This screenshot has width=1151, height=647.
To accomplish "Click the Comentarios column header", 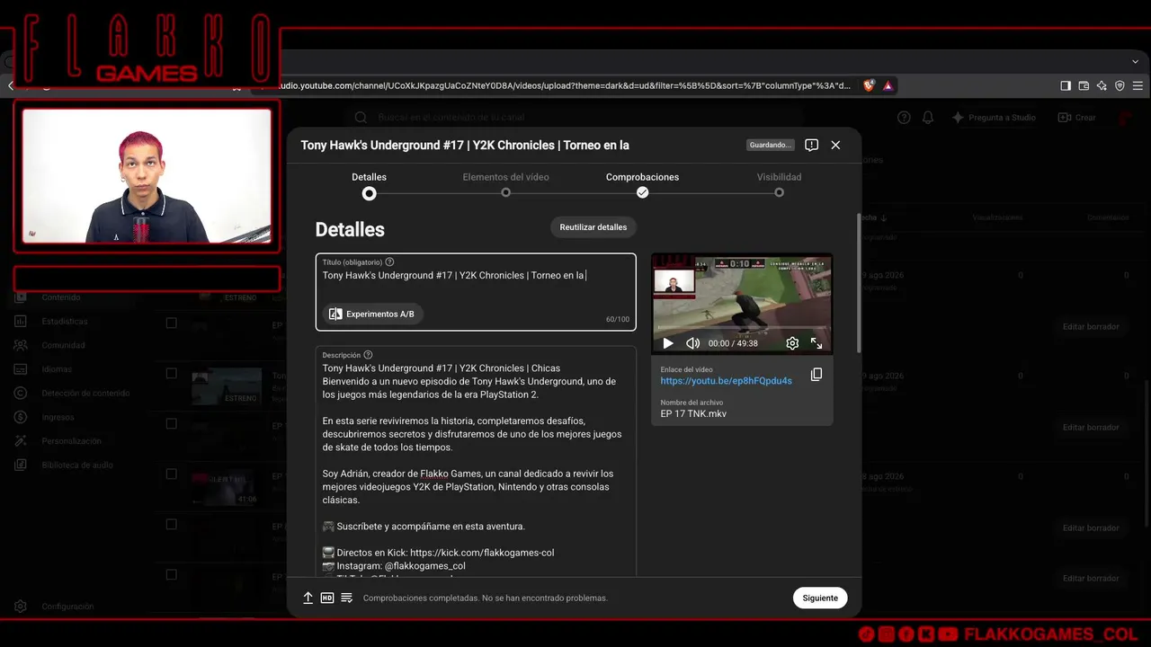I will [x=1108, y=217].
